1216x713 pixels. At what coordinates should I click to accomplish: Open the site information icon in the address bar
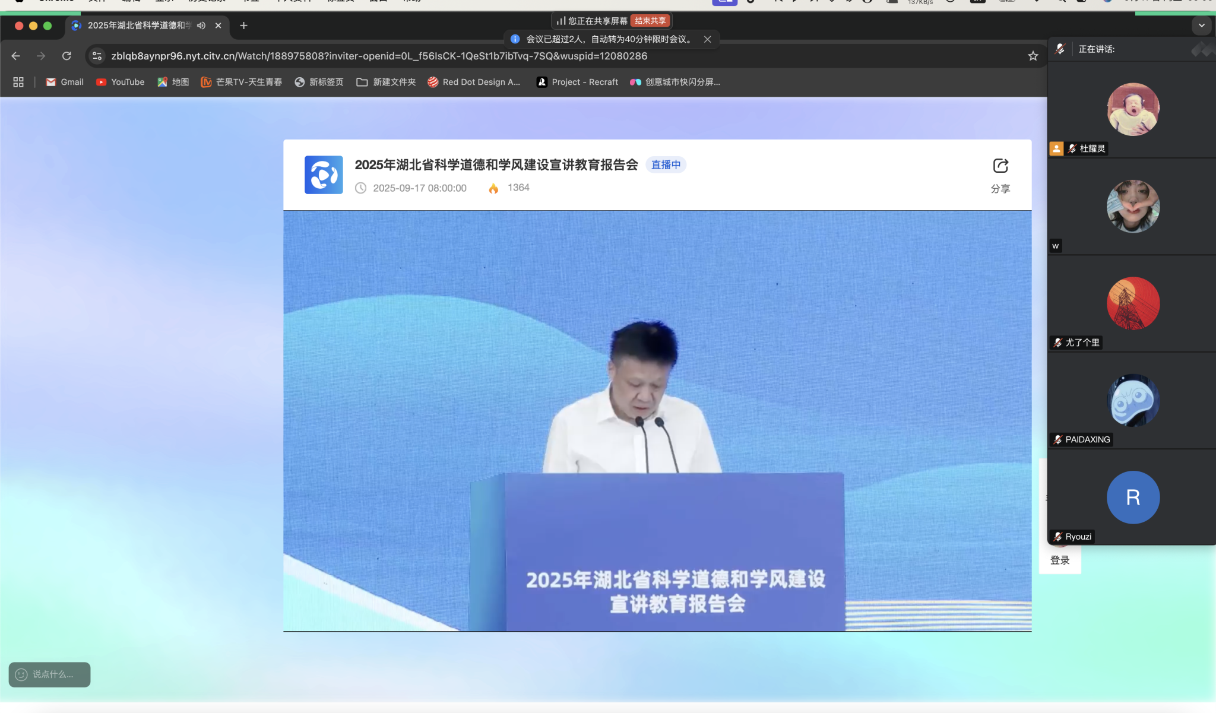tap(97, 56)
